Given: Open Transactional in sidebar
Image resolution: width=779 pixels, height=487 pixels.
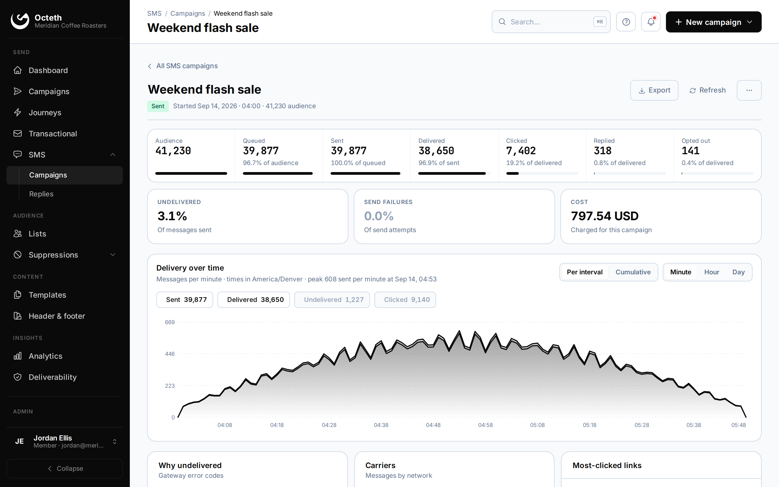Looking at the screenshot, I should (x=64, y=133).
